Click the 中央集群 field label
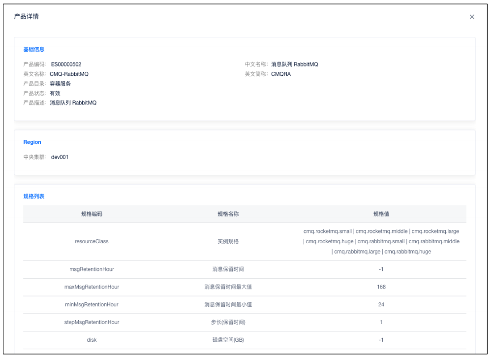 point(34,157)
